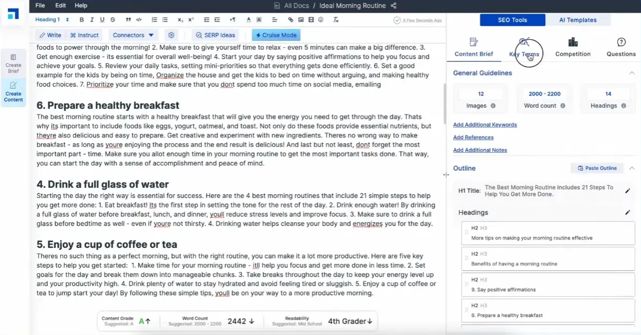The image size is (641, 335).
Task: Show info for Images guideline
Action: [x=493, y=106]
